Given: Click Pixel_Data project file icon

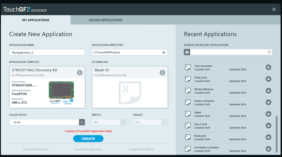Looking at the screenshot, I should [188, 79].
